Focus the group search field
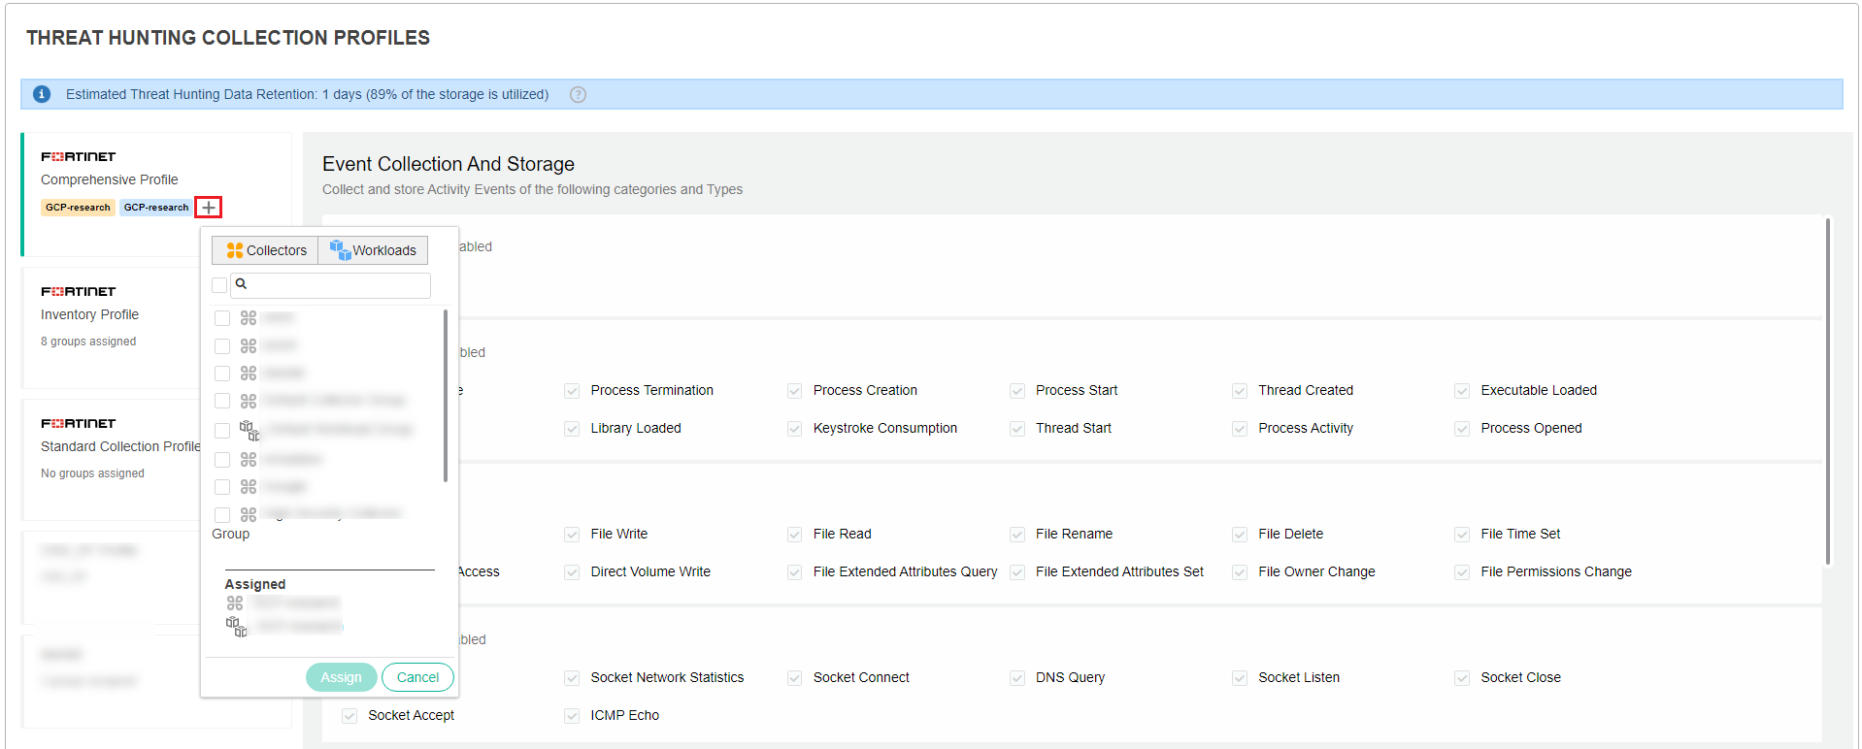The image size is (1862, 749). (331, 285)
